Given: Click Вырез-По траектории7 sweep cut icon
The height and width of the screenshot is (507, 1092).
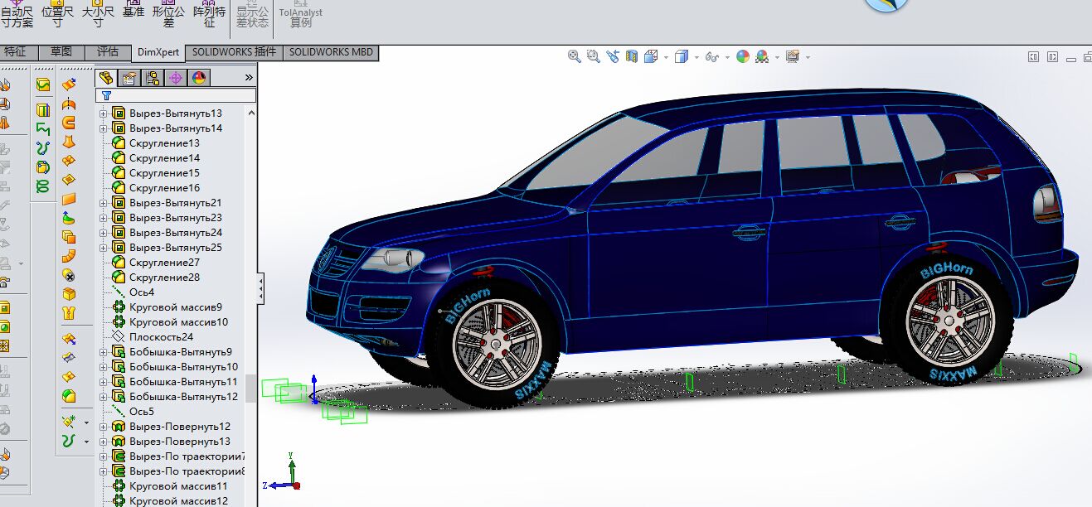Looking at the screenshot, I should point(119,456).
